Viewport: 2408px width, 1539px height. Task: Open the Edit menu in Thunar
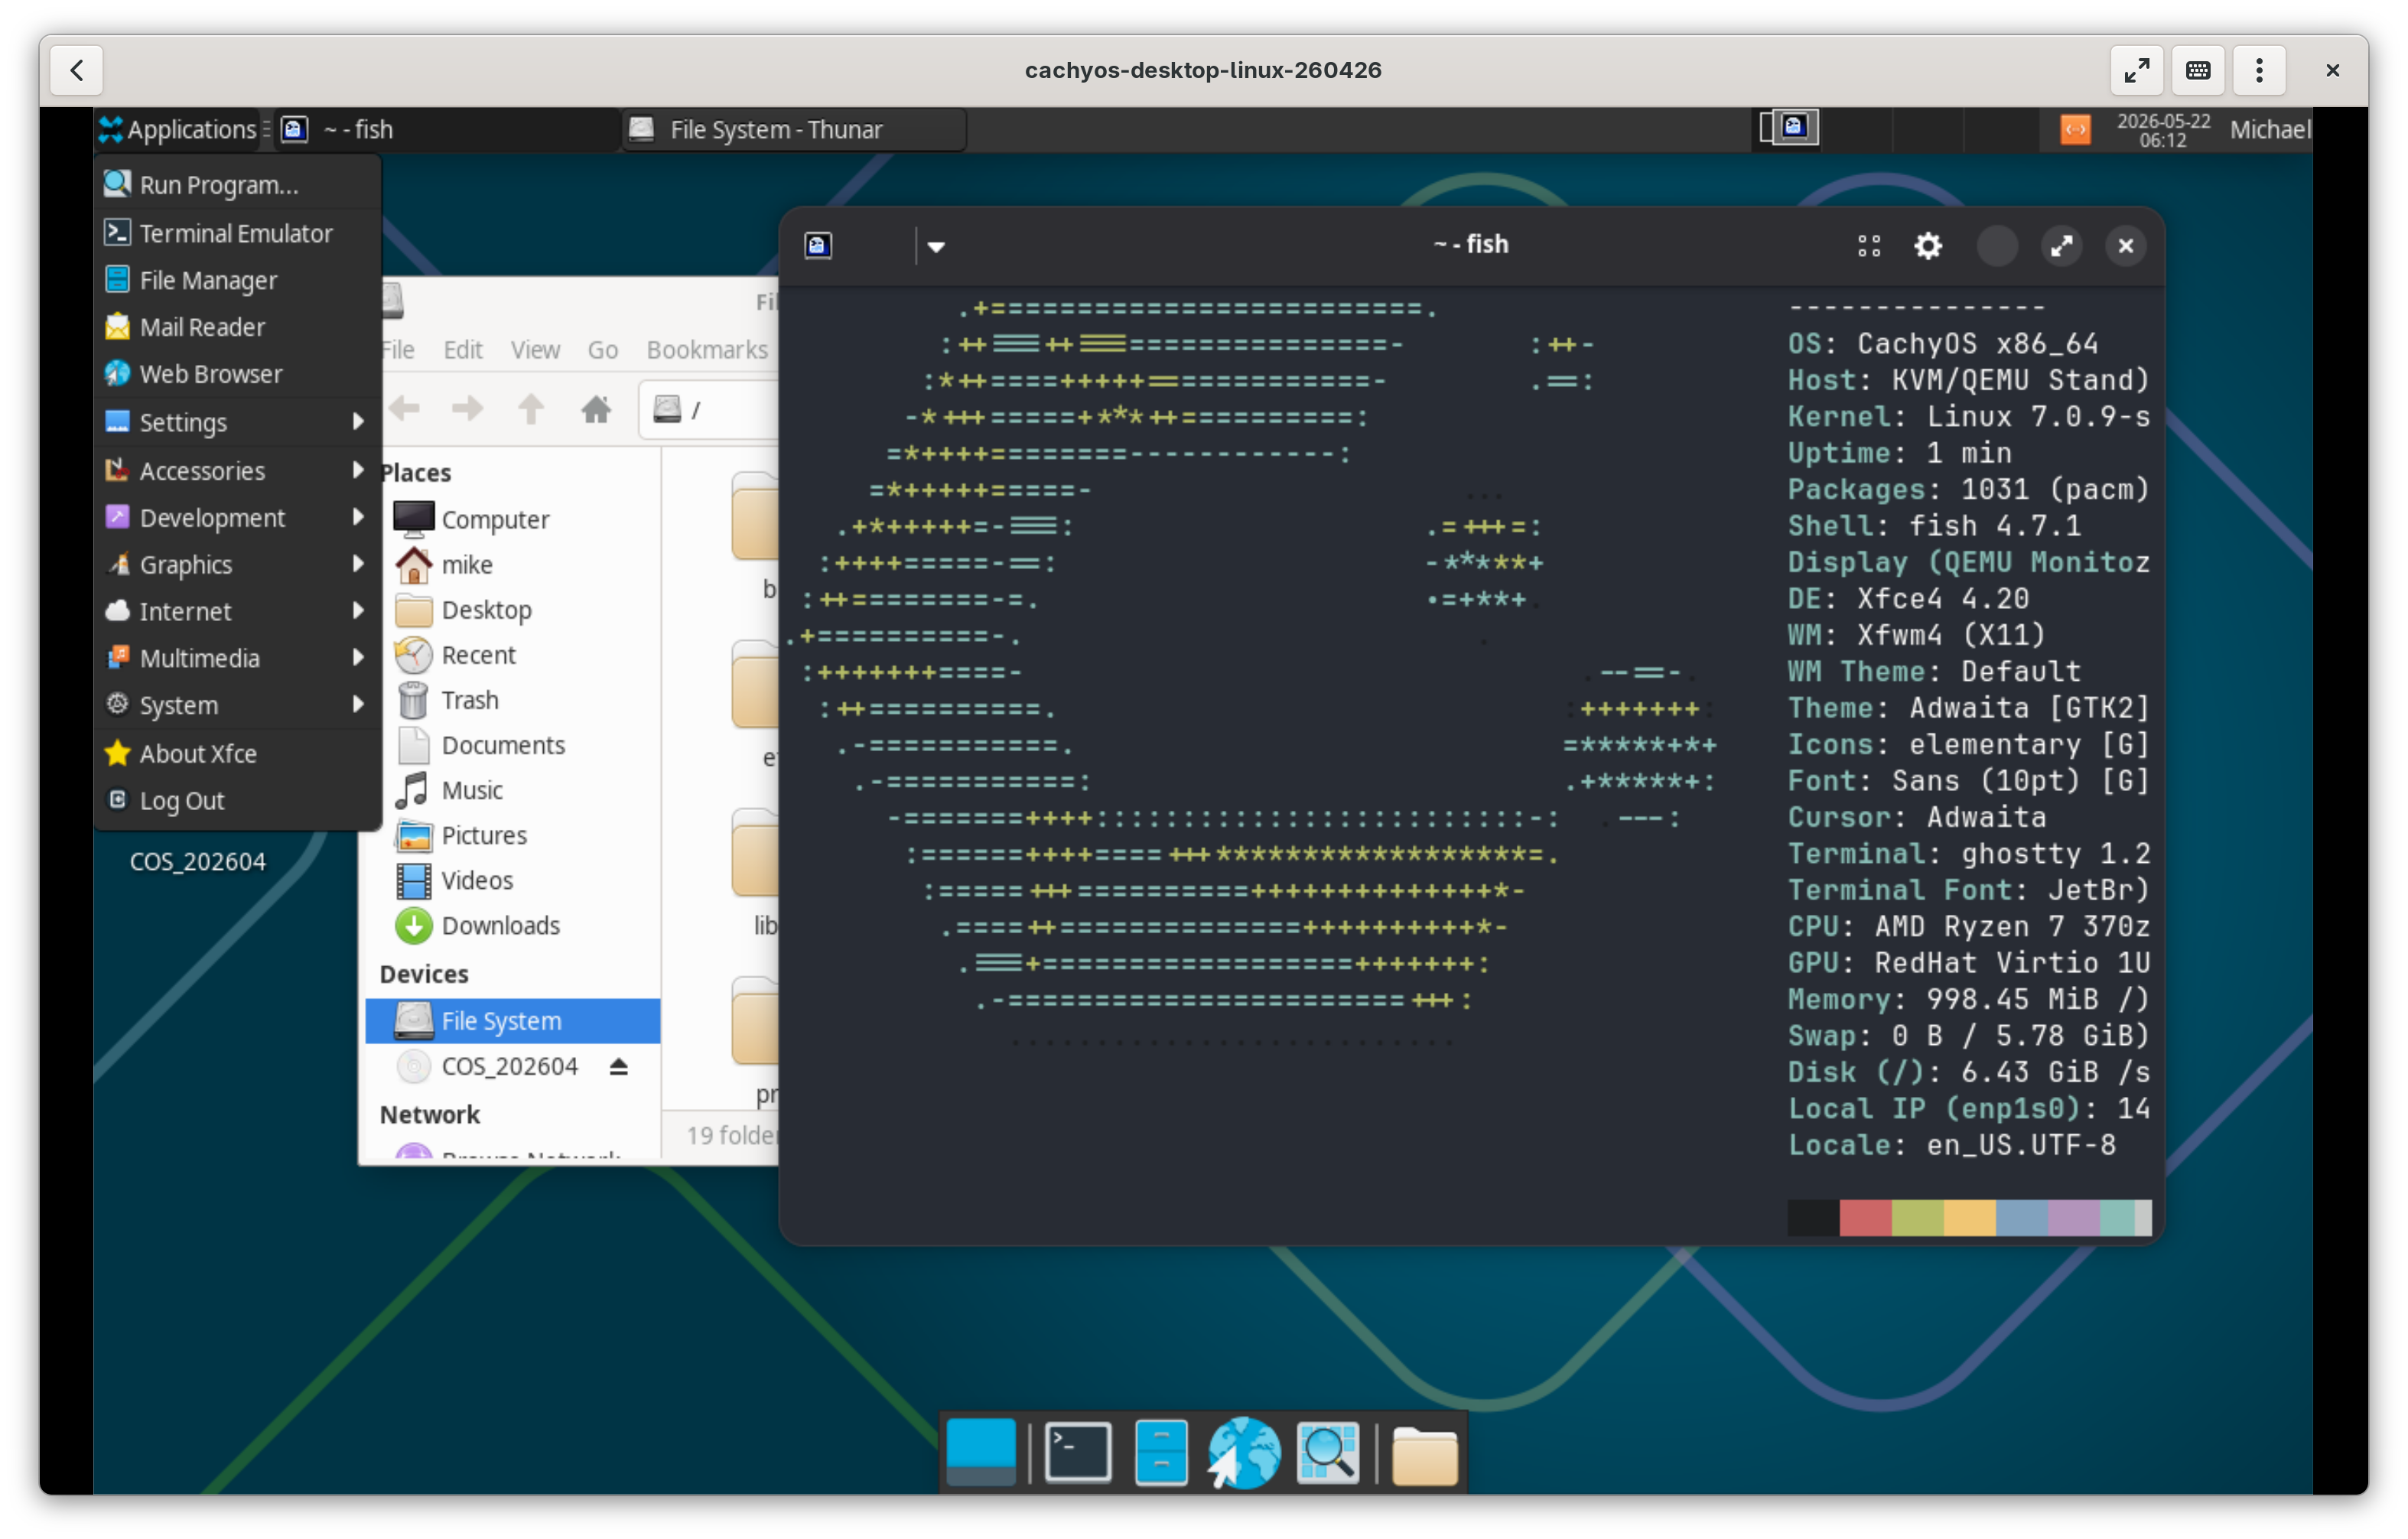(463, 349)
